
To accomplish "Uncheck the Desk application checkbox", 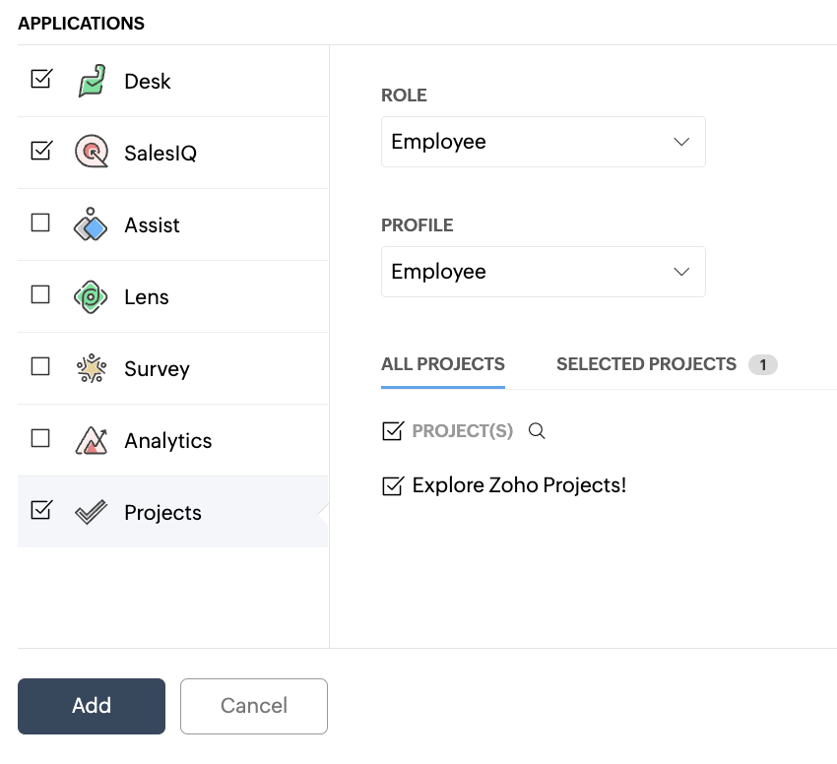I will pyautogui.click(x=40, y=79).
